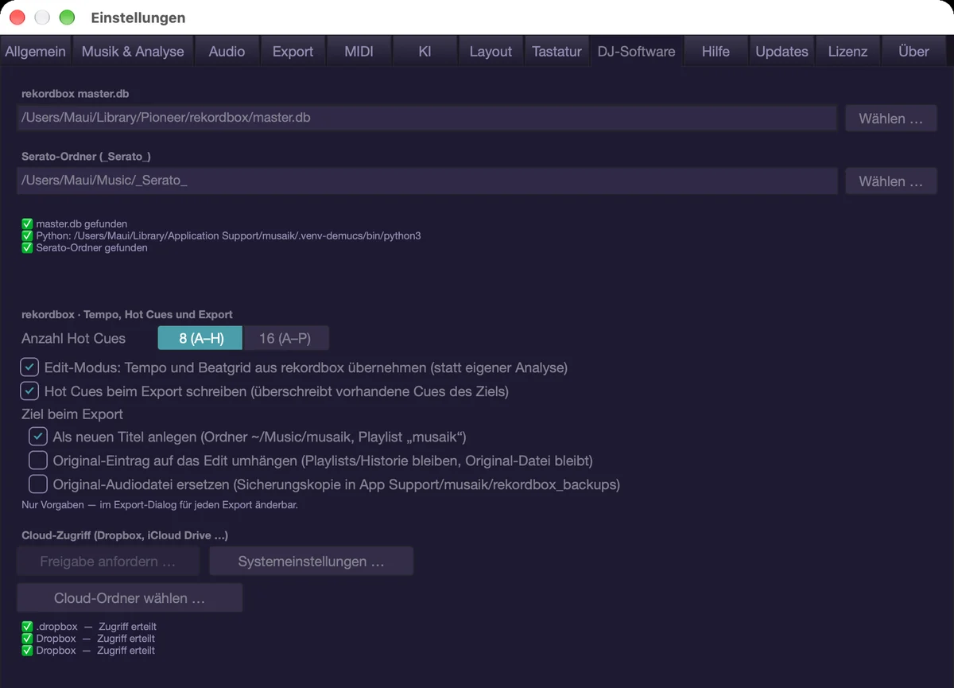
Task: Click the Serato-Ordner path field
Action: [x=427, y=181]
